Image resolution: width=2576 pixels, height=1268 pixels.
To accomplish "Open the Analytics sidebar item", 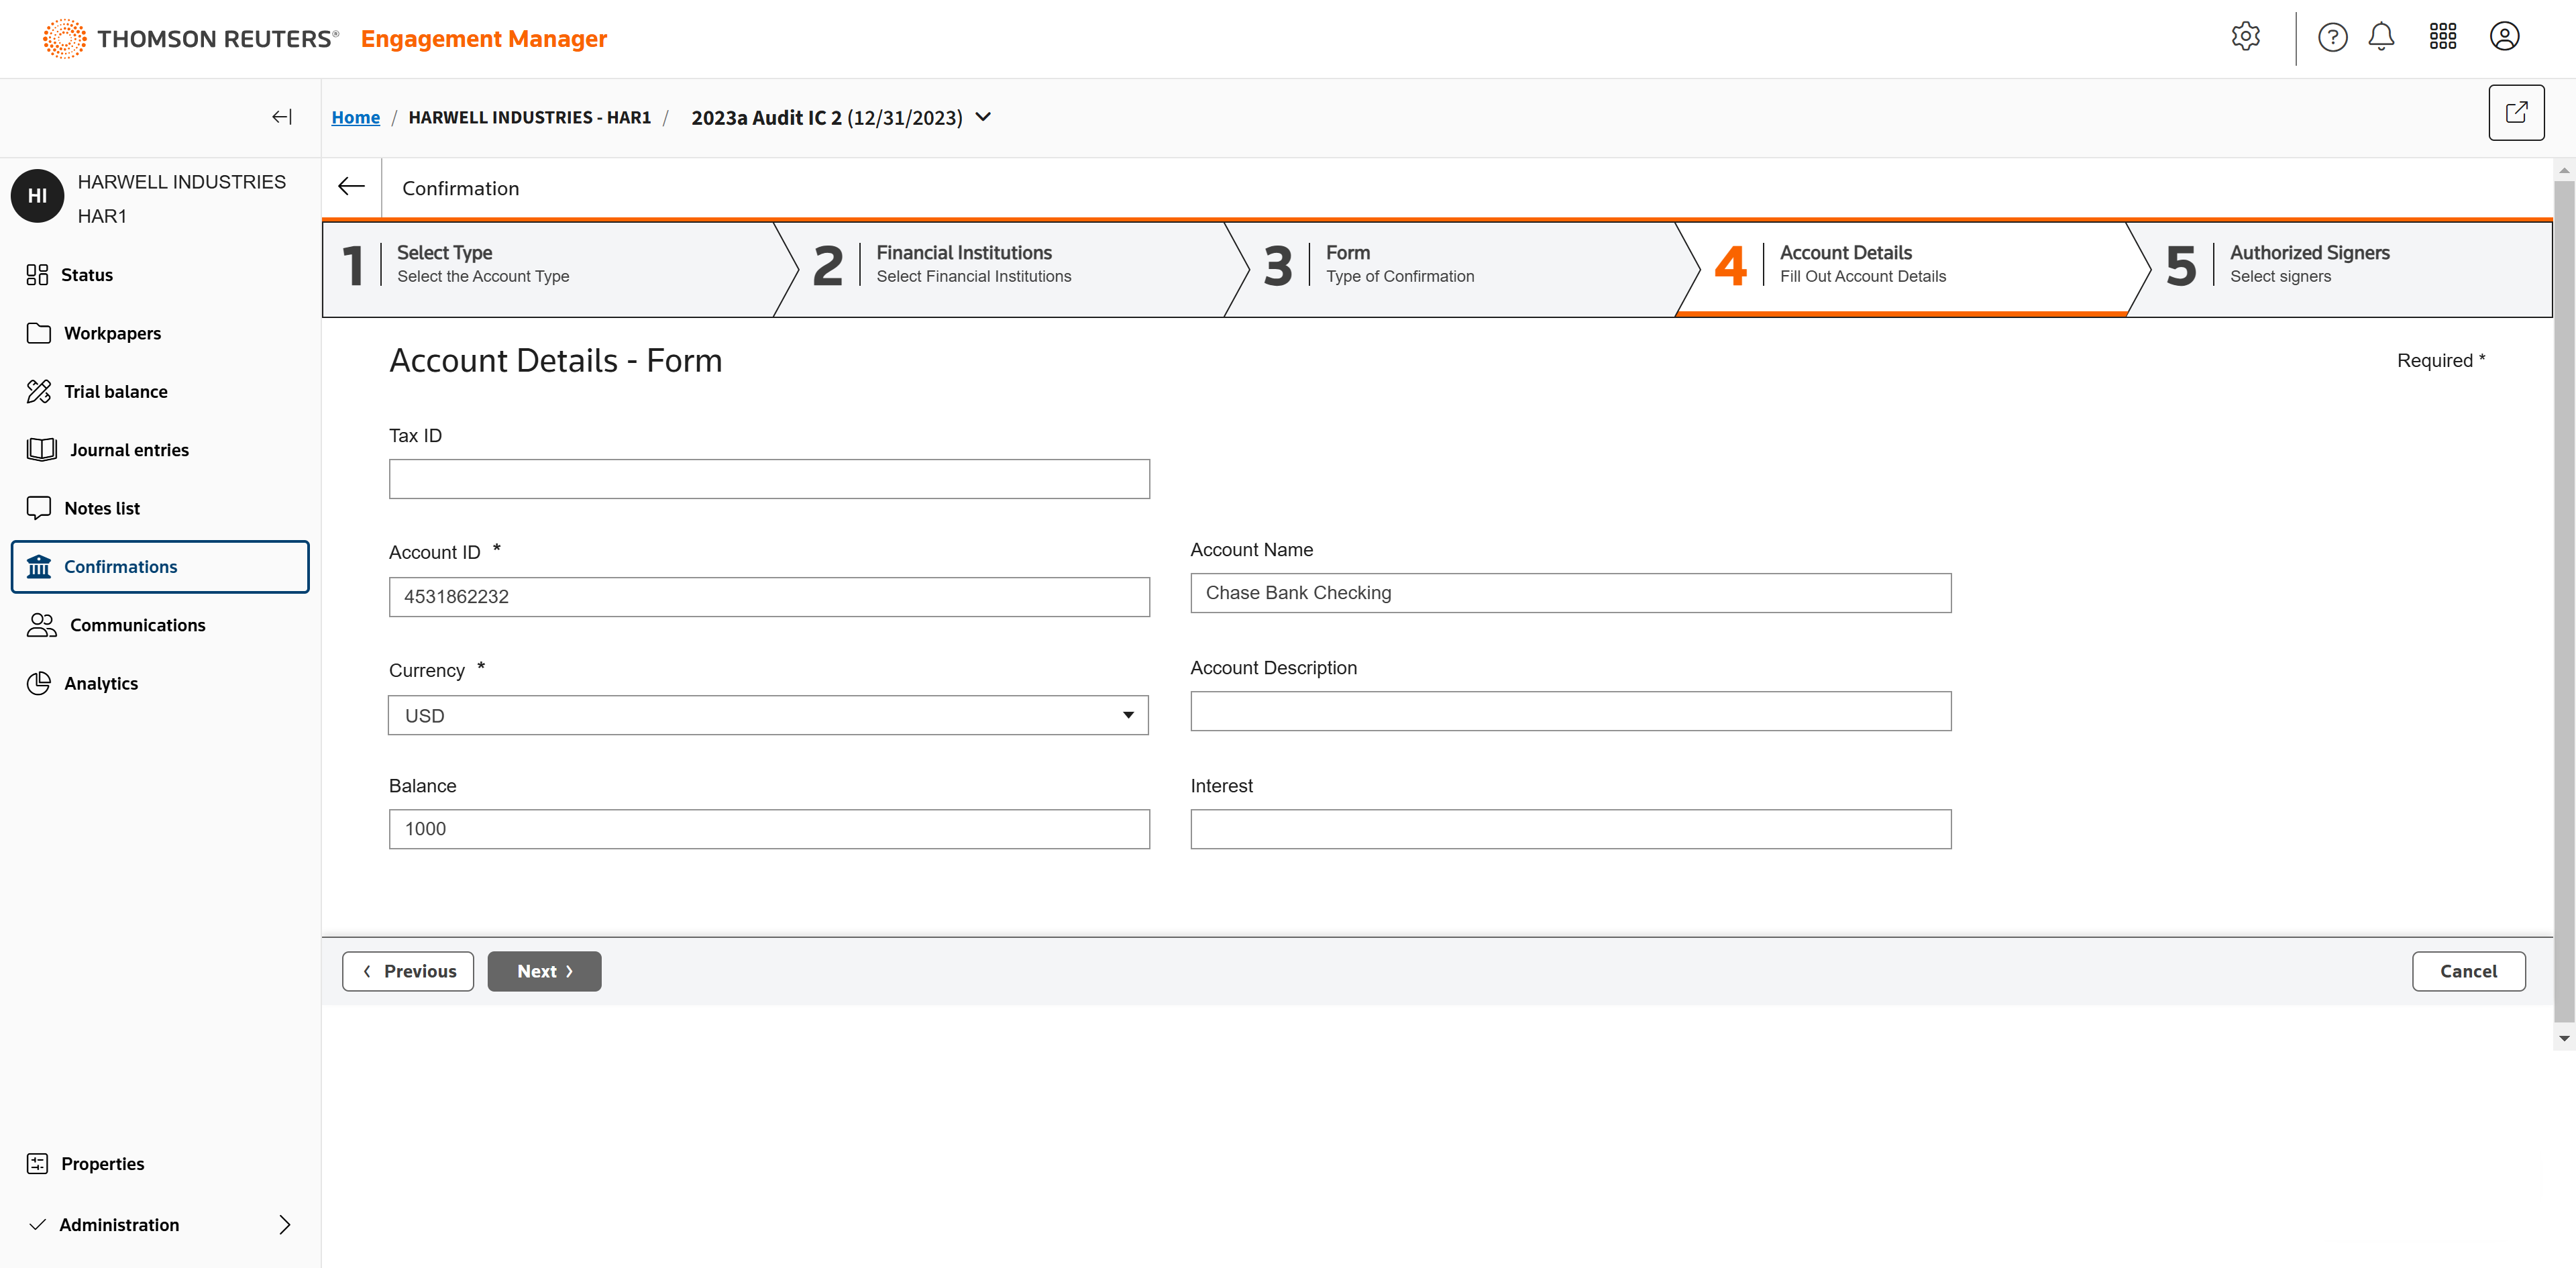I will coord(101,683).
